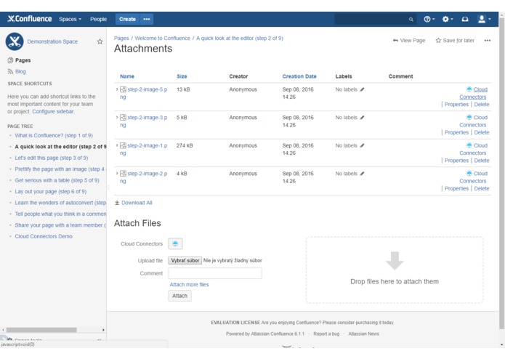The height and width of the screenshot is (359, 505).
Task: Favourite the space with the star icon
Action: 100,41
